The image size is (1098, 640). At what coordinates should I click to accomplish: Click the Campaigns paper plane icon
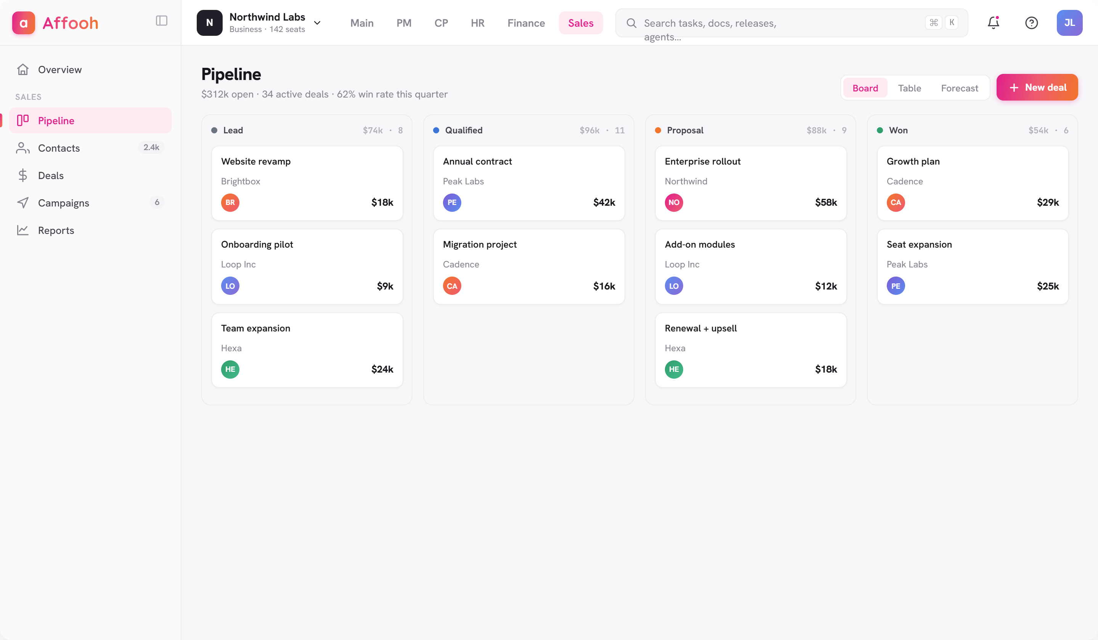(x=23, y=203)
